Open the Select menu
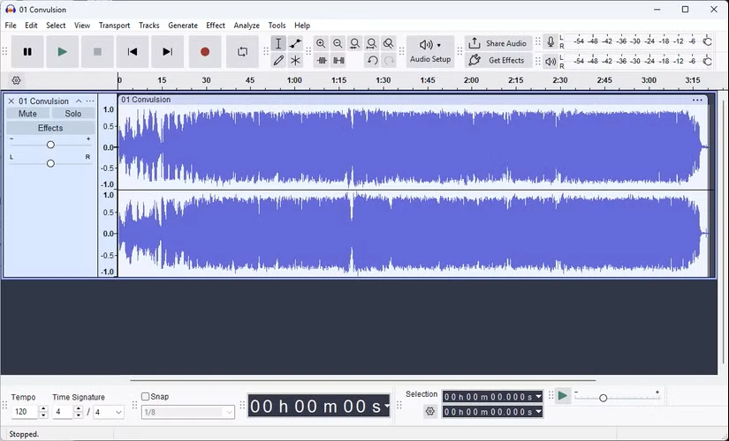The height and width of the screenshot is (441, 729). (x=56, y=26)
